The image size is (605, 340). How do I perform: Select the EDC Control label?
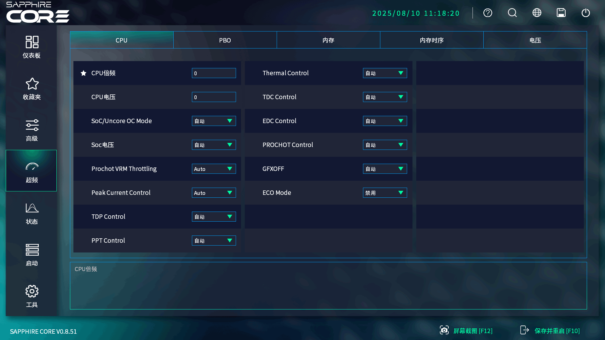279,121
